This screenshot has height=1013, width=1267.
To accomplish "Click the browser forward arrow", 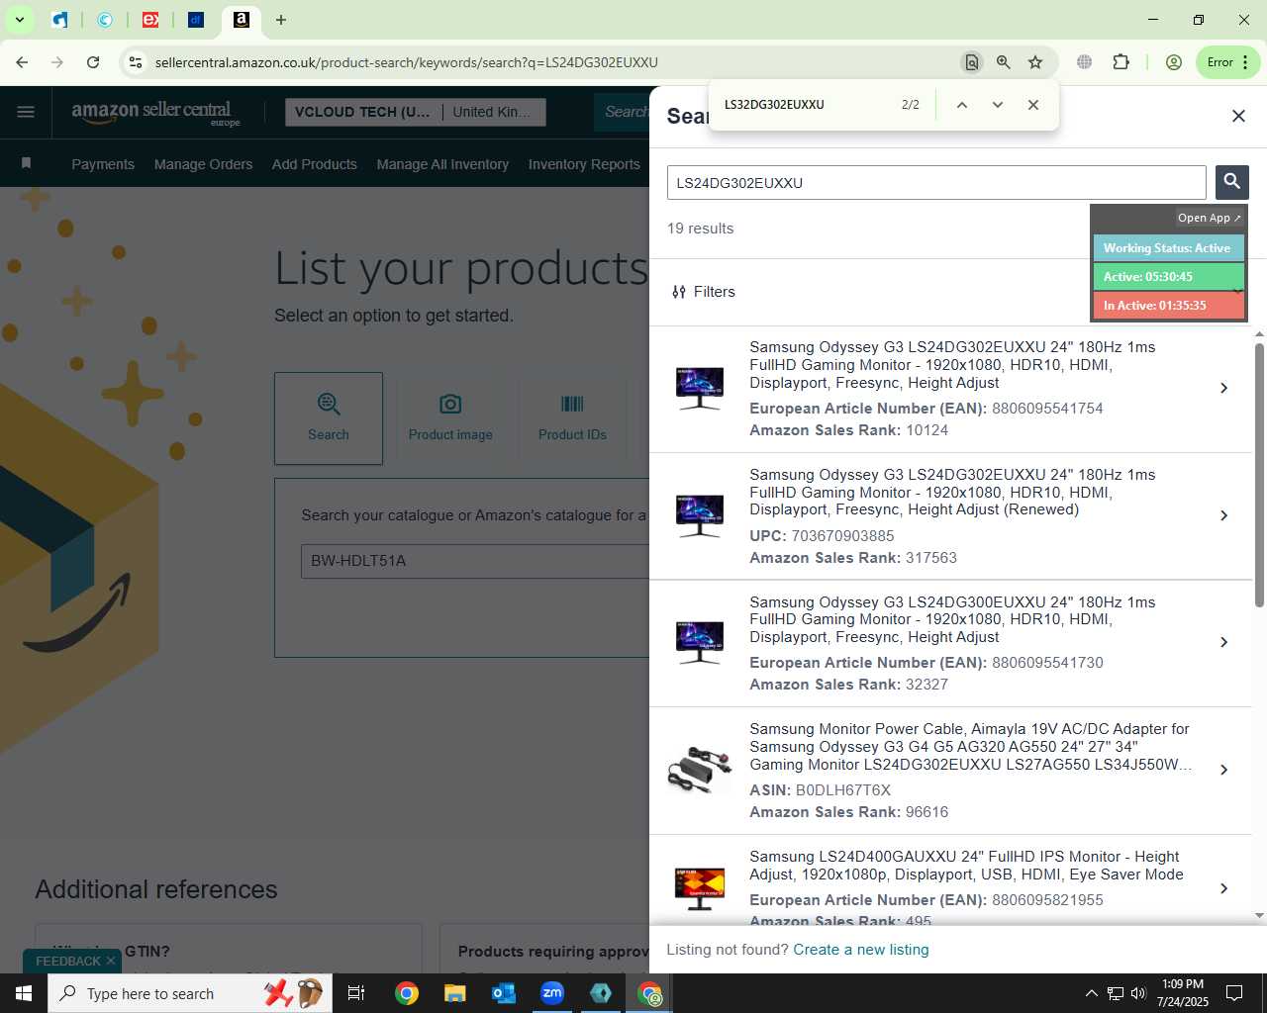I will [x=57, y=62].
